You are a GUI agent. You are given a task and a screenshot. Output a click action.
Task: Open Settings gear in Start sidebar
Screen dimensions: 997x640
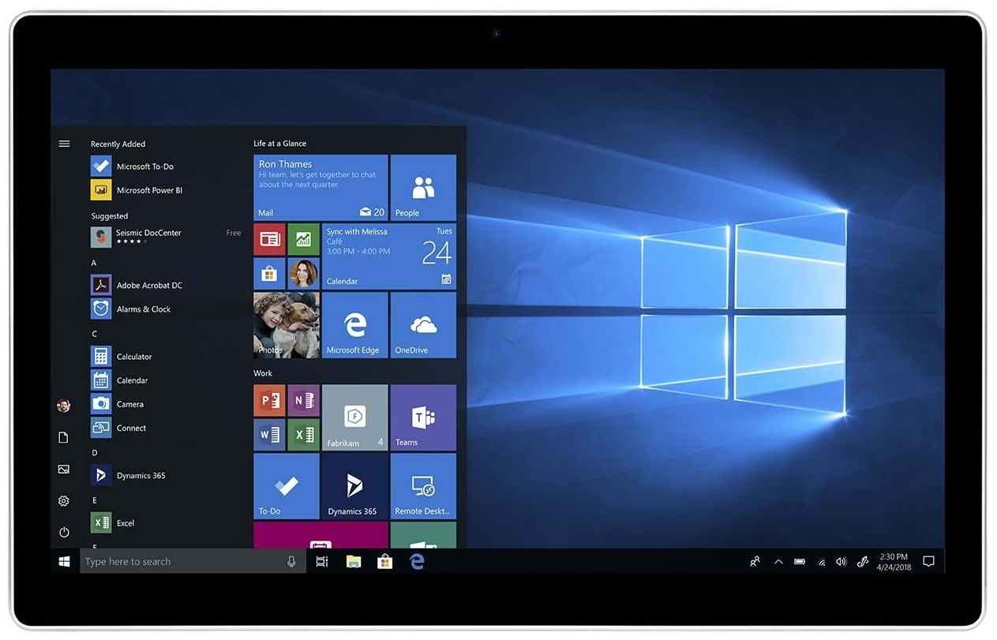(64, 501)
